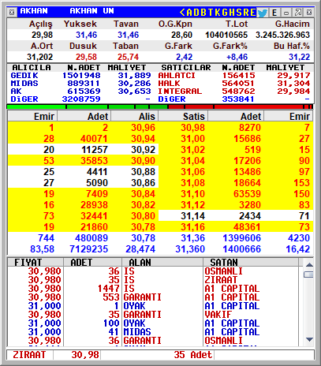Screen dimensions: 321x366
Task: Click total ask quantity 1399606
Action: [242, 238]
